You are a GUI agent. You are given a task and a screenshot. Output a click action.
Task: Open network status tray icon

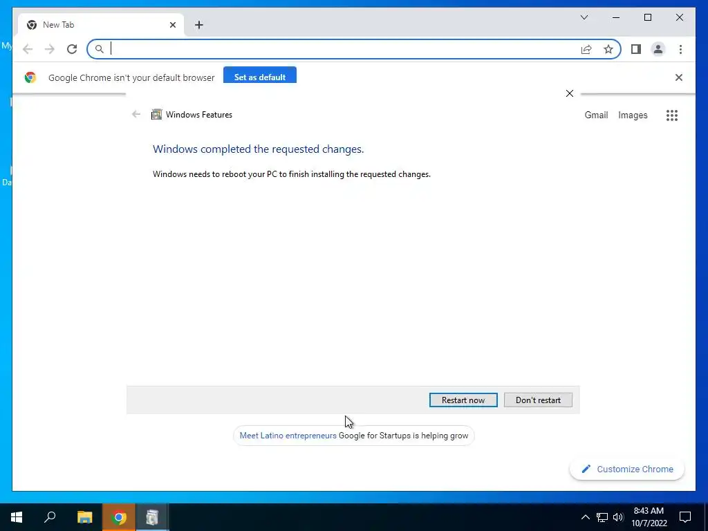click(x=602, y=517)
